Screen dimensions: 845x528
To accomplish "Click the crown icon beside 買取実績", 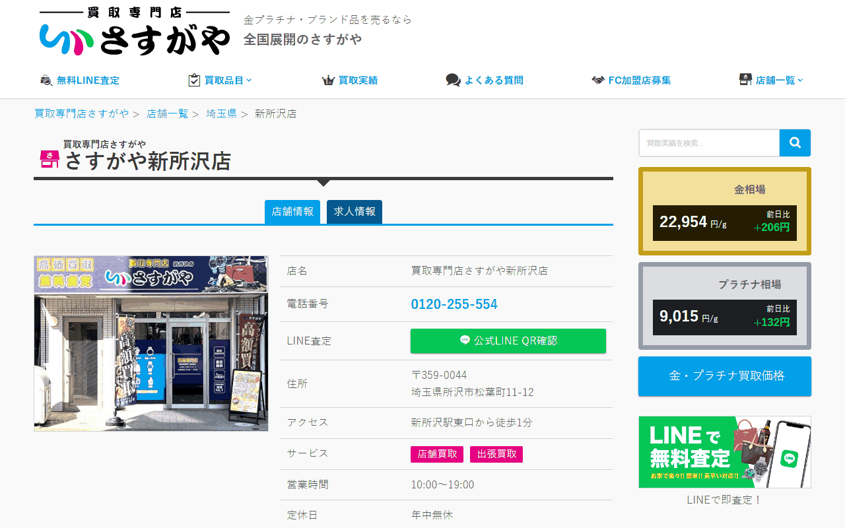I will [x=328, y=81].
